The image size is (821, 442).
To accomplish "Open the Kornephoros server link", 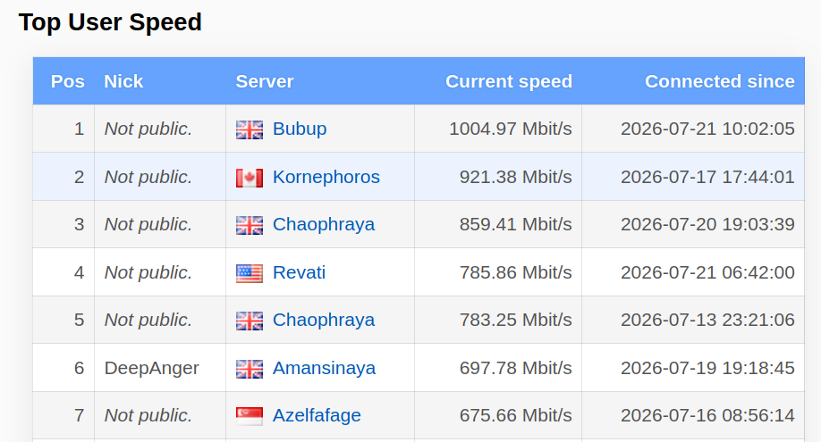I will click(x=326, y=177).
